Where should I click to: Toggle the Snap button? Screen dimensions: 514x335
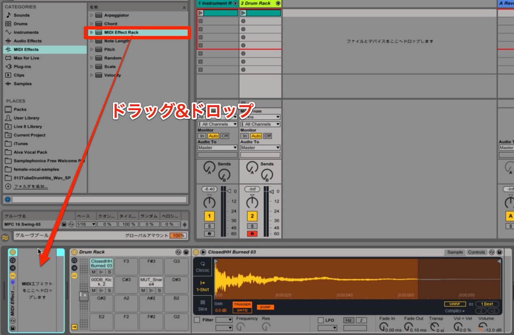(x=265, y=307)
